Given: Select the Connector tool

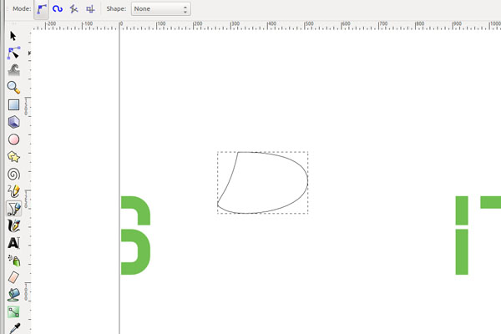Looking at the screenshot, I should (x=13, y=312).
